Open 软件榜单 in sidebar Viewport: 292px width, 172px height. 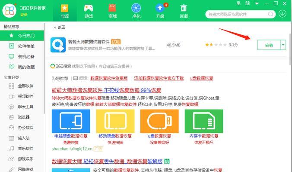(x=22, y=46)
